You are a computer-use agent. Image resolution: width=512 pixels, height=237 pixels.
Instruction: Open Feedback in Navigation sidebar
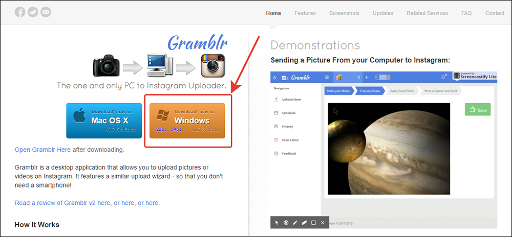click(285, 153)
